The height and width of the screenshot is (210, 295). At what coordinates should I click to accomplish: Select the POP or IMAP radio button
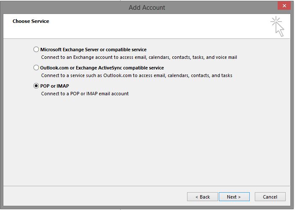pos(36,86)
